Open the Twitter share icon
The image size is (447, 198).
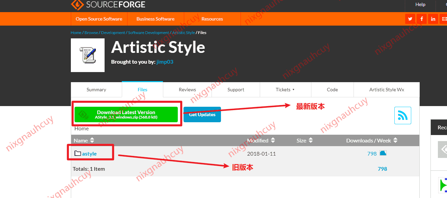(x=410, y=19)
